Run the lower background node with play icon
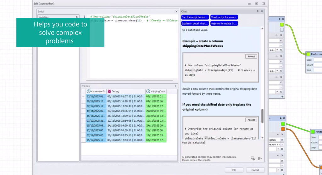The image size is (322, 175). coord(281,118)
